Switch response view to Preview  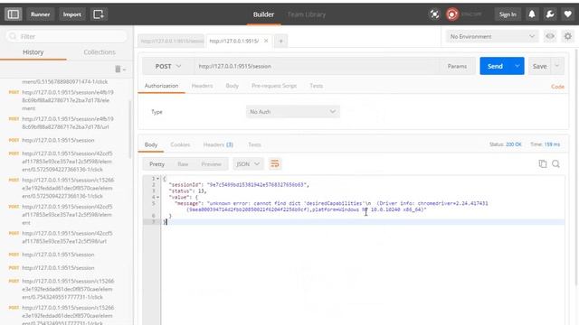tap(211, 164)
